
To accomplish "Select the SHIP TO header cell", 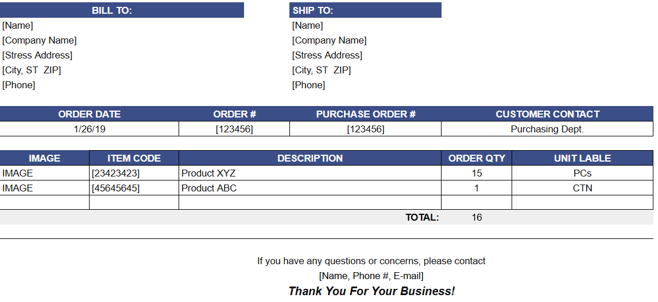I will (x=365, y=10).
